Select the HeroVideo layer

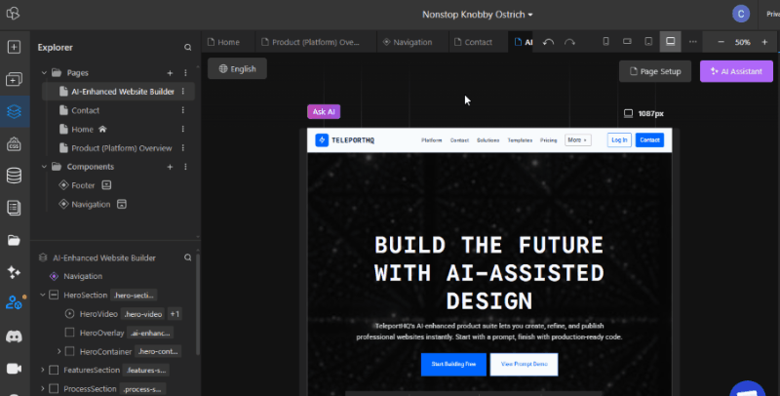(x=98, y=314)
